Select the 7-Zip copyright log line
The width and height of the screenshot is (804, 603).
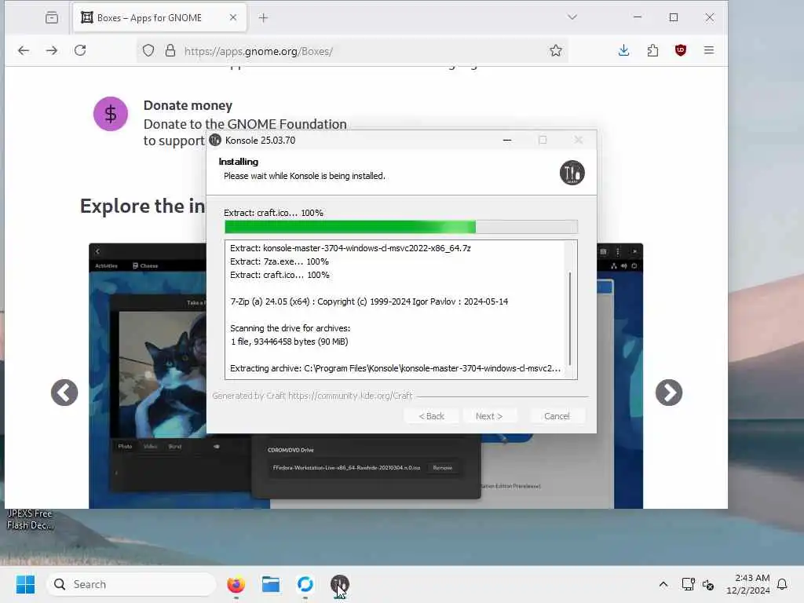[x=369, y=301]
